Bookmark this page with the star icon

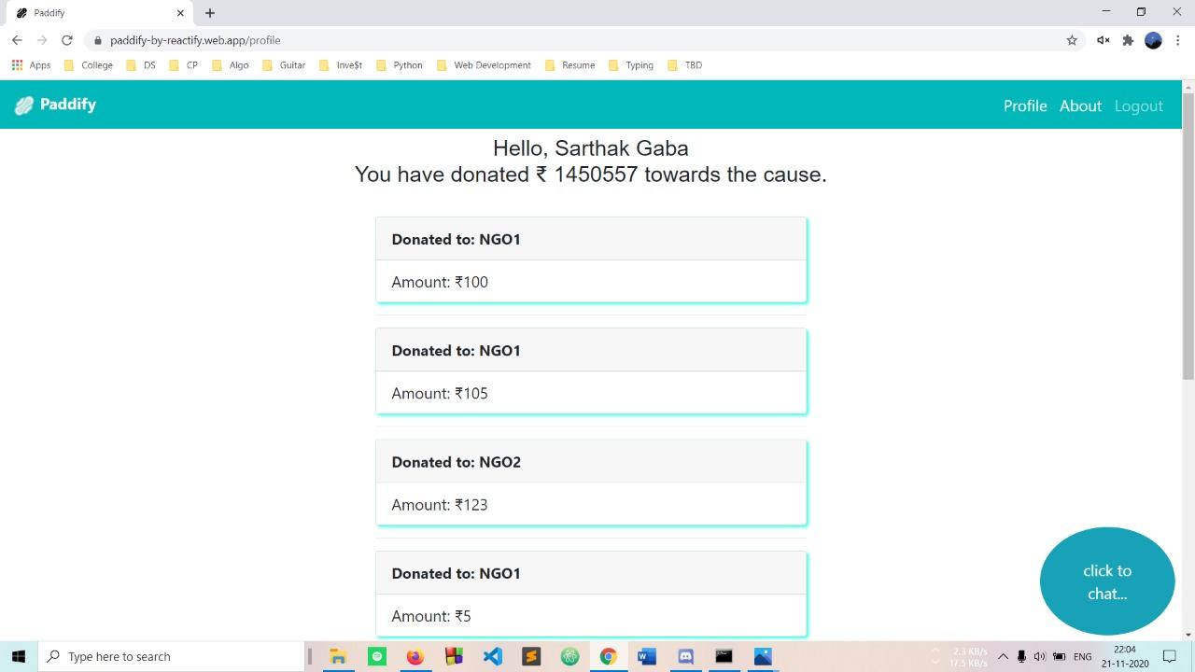click(1072, 40)
